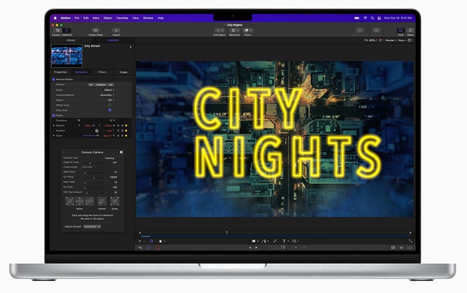The image size is (467, 293).
Task: Click the Position keyframe diamond
Action: tap(126, 125)
